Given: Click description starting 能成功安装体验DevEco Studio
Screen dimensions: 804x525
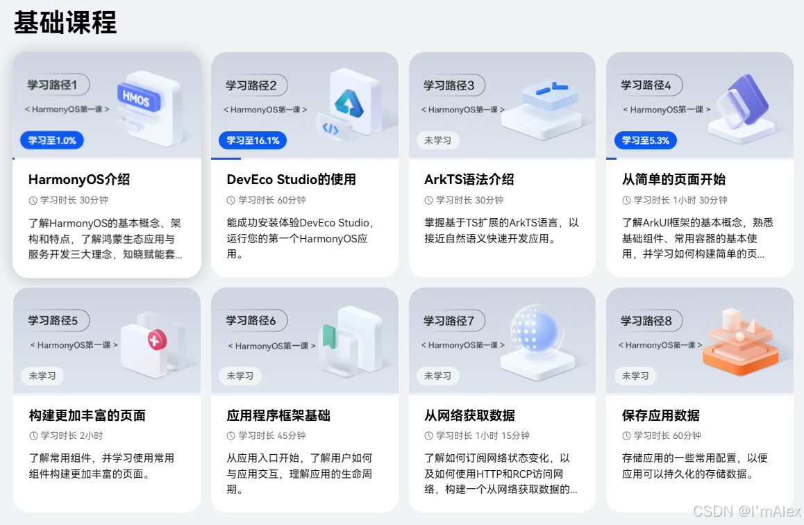Looking at the screenshot, I should point(301,238).
